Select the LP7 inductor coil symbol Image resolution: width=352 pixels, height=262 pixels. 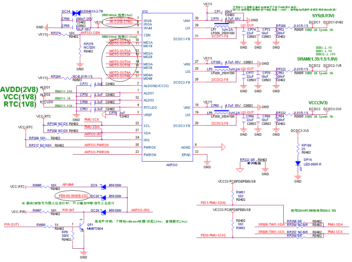tap(220, 27)
